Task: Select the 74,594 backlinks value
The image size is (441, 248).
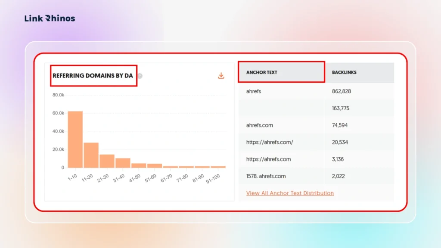Action: click(x=340, y=125)
